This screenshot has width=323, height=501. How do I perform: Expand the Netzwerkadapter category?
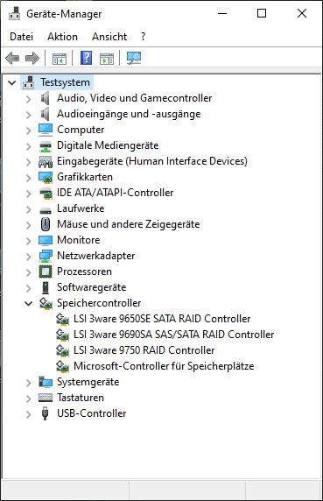click(x=29, y=257)
